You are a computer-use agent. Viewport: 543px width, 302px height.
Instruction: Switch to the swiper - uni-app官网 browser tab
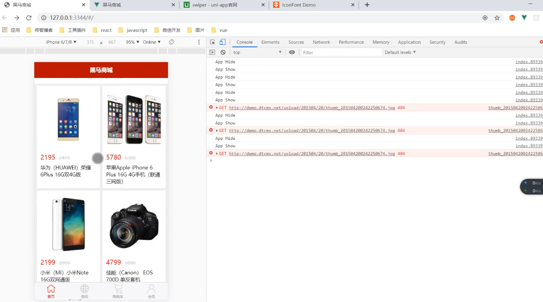[224, 5]
